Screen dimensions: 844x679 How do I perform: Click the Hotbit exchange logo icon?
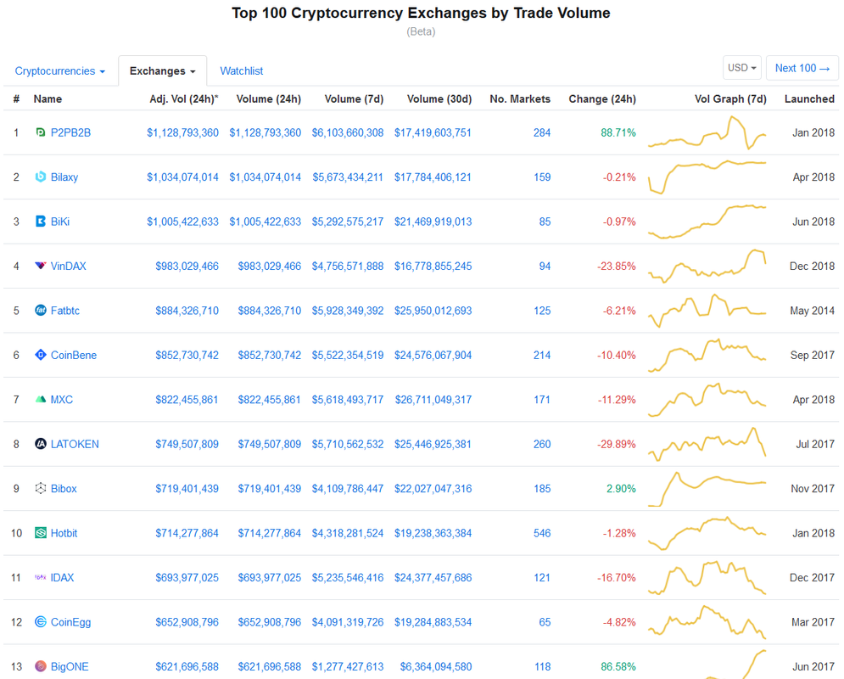point(41,533)
